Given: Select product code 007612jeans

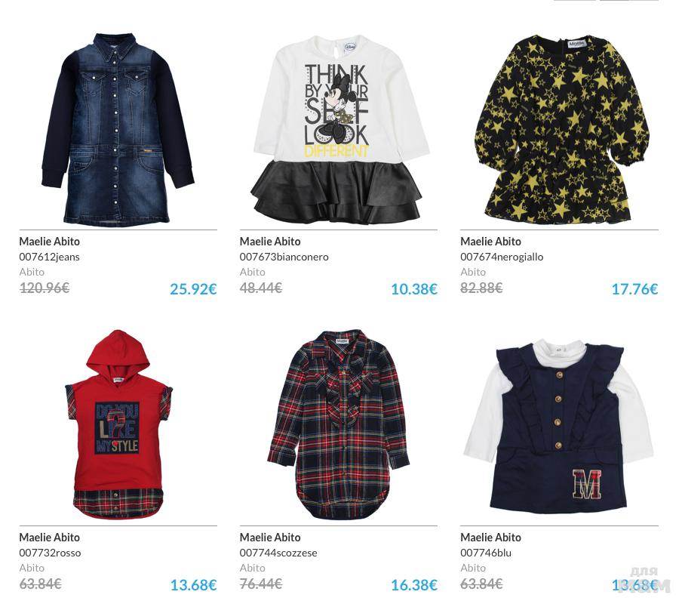Looking at the screenshot, I should point(50,257).
